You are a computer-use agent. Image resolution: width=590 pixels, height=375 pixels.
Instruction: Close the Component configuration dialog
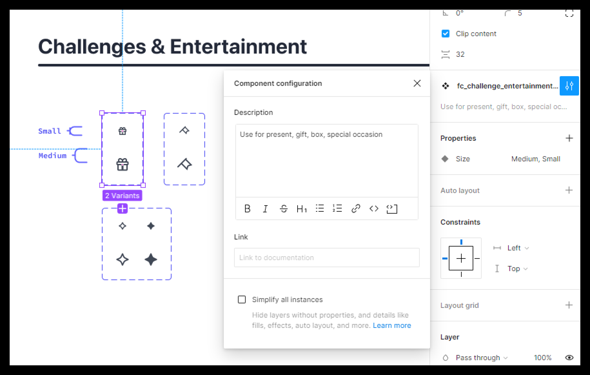417,83
